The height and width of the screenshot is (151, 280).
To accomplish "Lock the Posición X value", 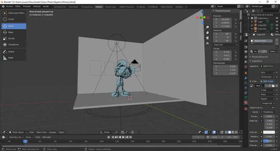I will (x=236, y=20).
